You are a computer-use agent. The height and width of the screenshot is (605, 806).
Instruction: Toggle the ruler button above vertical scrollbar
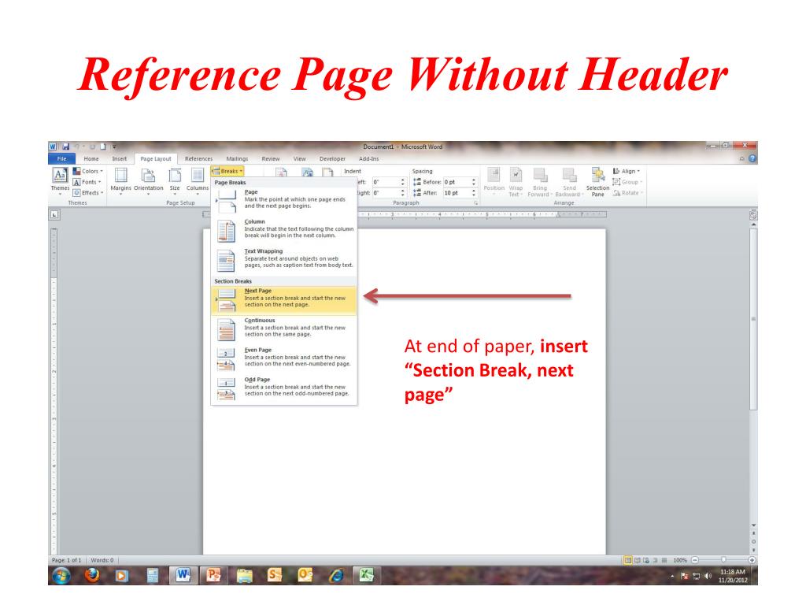[x=753, y=214]
